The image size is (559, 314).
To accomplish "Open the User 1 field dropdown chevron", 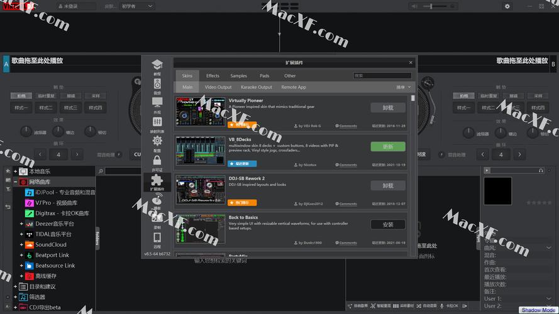I will click(x=549, y=299).
